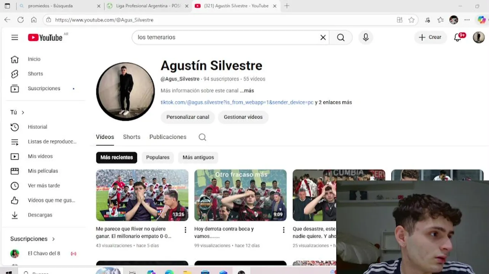489x274 pixels.
Task: Open the 13:26 River video thumbnail
Action: 142,195
